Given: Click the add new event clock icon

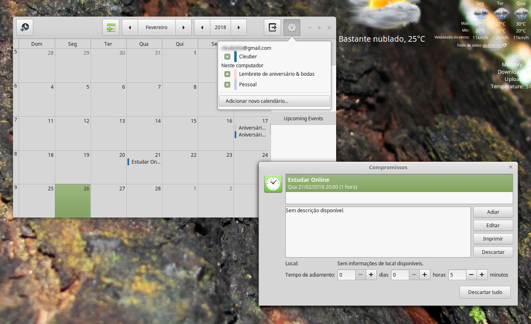Looking at the screenshot, I should [25, 28].
